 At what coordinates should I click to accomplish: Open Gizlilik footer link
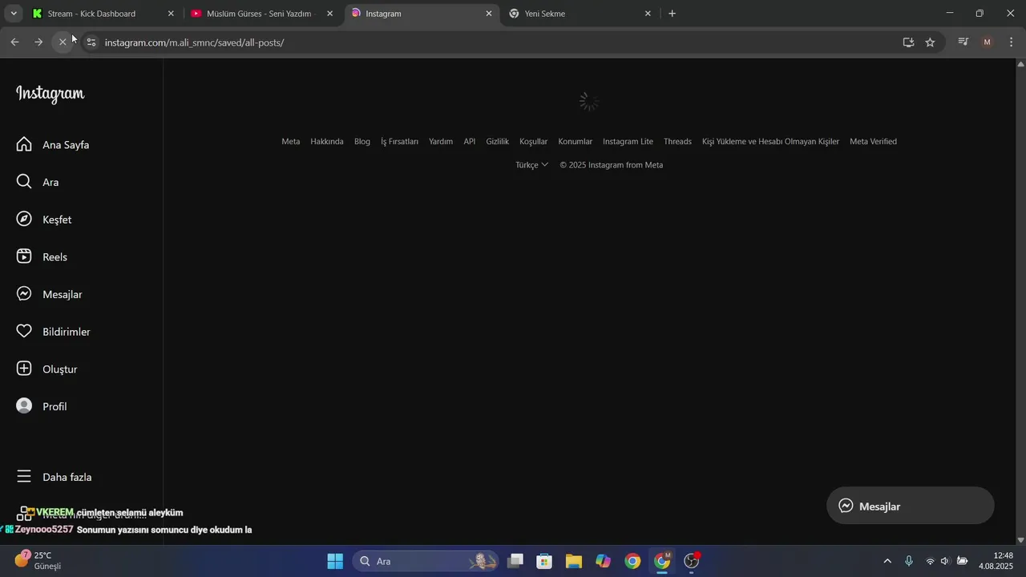497,141
